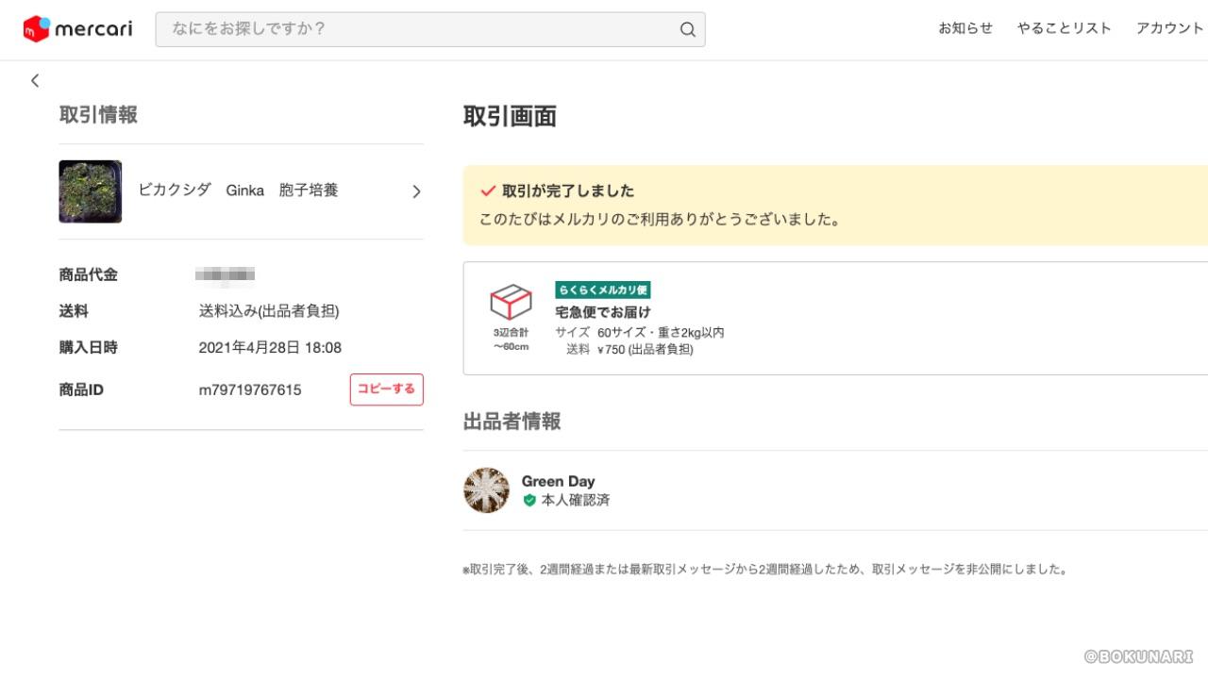Open アカウント menu
The image size is (1208, 679).
click(1170, 28)
